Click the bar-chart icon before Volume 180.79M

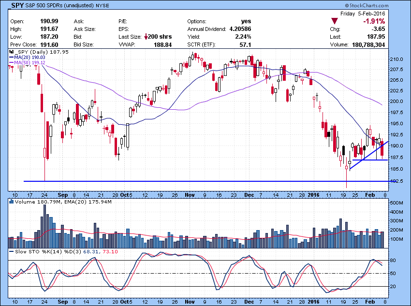point(11,202)
